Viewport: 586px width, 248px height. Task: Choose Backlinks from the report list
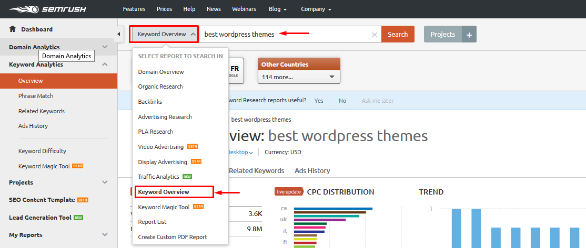150,101
